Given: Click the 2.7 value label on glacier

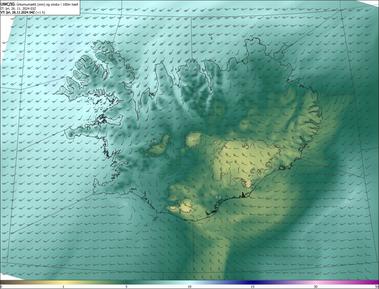Looking at the screenshot, I should [x=191, y=139].
